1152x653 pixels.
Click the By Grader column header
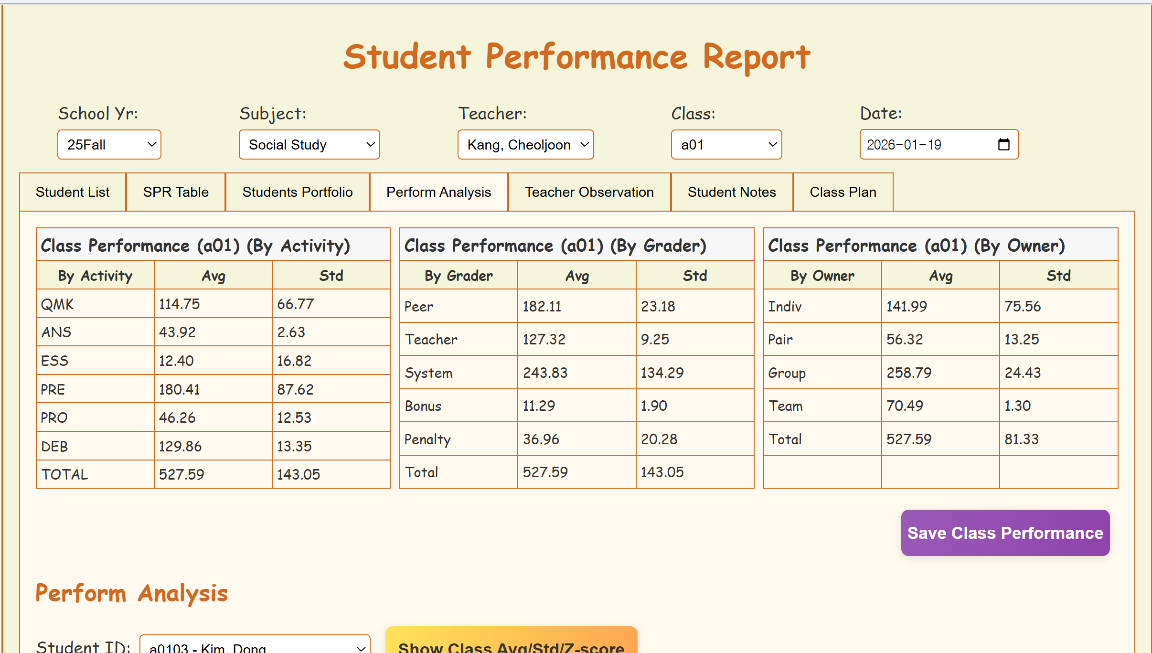coord(459,276)
